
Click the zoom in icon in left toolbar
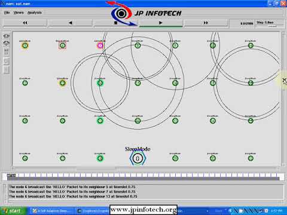[7, 36]
